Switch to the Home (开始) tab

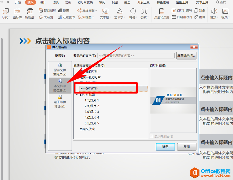click(18, 2)
